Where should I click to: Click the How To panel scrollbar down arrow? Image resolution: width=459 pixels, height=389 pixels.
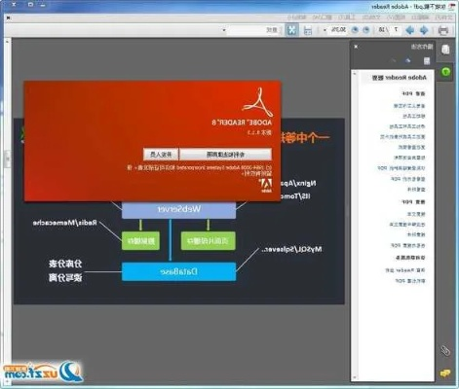point(355,377)
